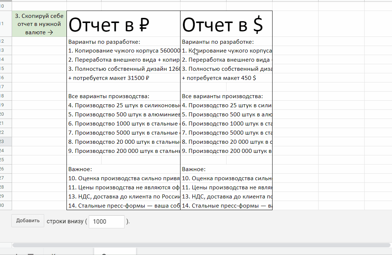Image resolution: width=392 pixels, height=255 pixels.
Task: Click the "Добавить" button to add rows
Action: [28, 221]
